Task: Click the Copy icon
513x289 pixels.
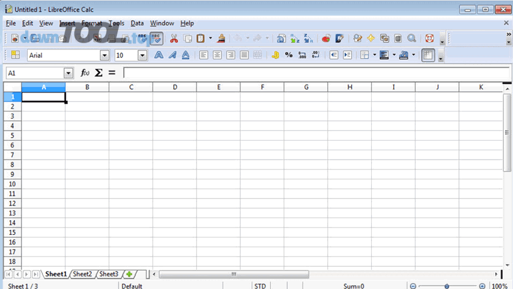Action: pyautogui.click(x=188, y=39)
